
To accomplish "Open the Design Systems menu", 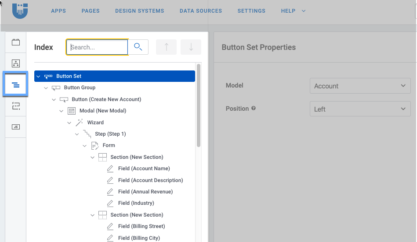I will [x=139, y=11].
